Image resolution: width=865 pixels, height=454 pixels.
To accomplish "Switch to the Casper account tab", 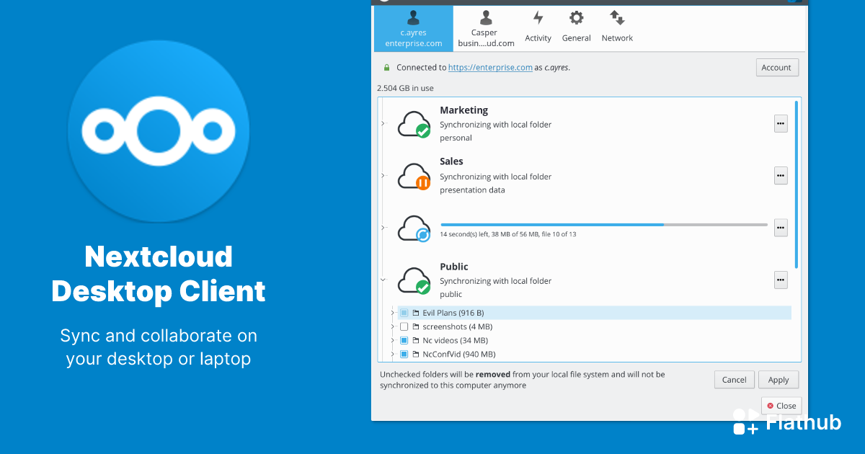I will coord(484,29).
